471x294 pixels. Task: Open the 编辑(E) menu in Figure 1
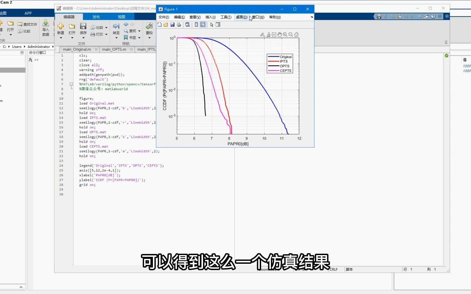[179, 17]
